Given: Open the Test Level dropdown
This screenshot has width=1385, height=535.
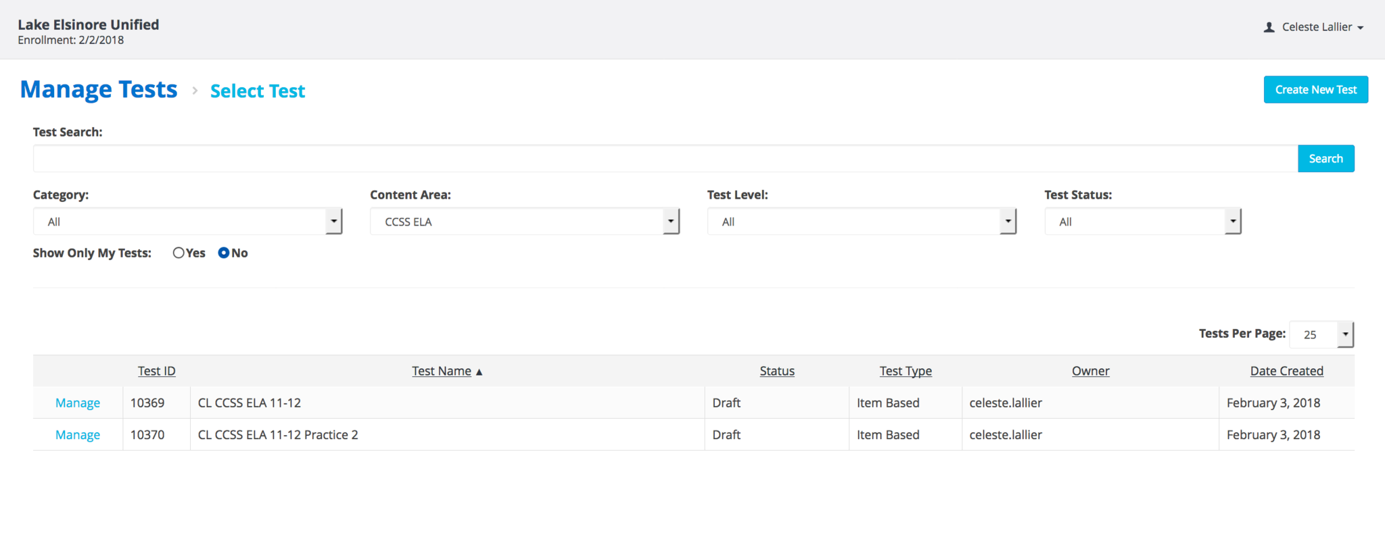Looking at the screenshot, I should pyautogui.click(x=861, y=222).
